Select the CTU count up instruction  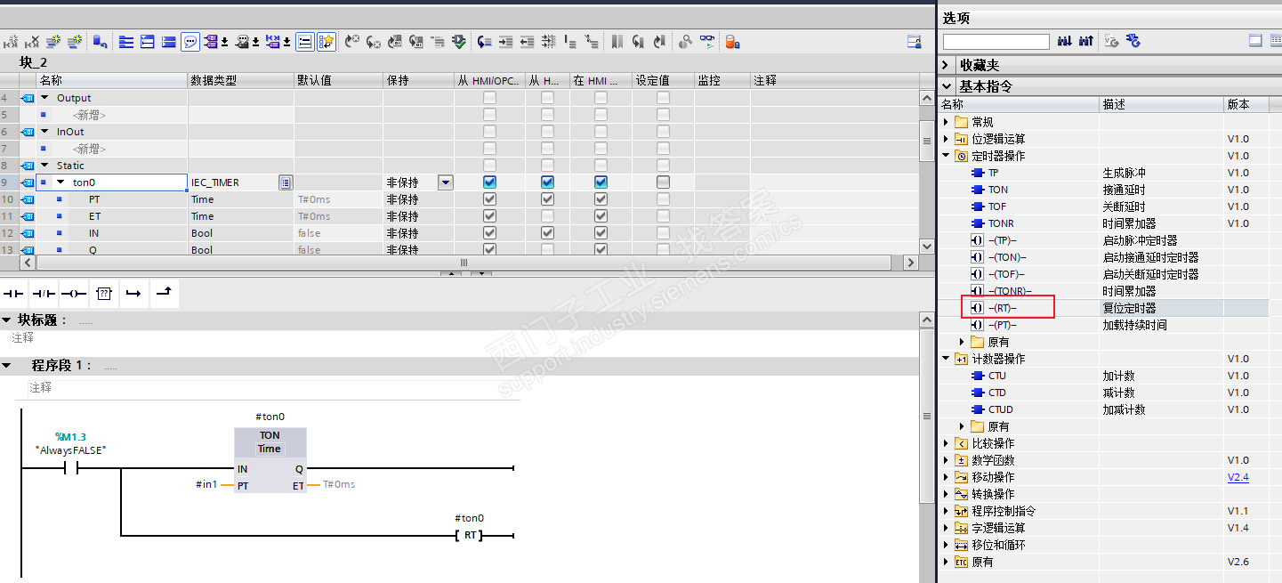[x=996, y=376]
